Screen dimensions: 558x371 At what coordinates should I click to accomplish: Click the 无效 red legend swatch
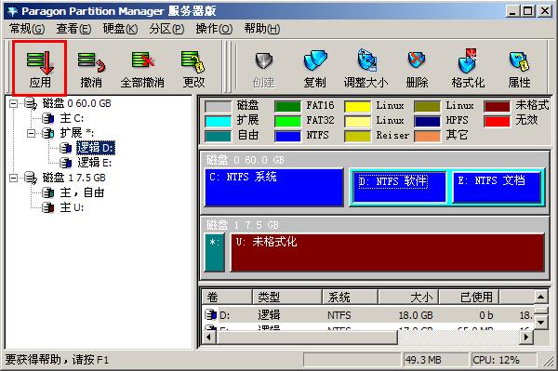point(497,121)
